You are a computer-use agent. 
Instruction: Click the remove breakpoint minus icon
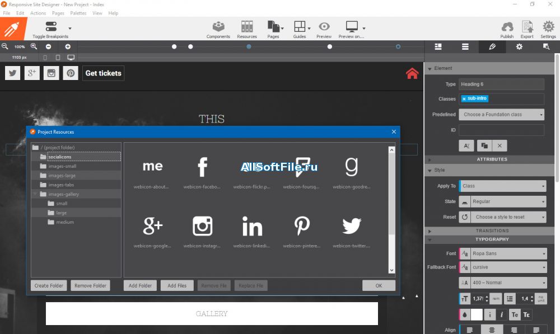pyautogui.click(x=48, y=47)
